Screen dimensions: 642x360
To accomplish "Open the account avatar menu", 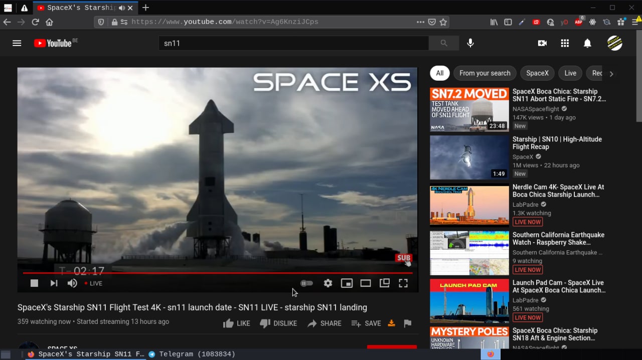I will [x=615, y=43].
